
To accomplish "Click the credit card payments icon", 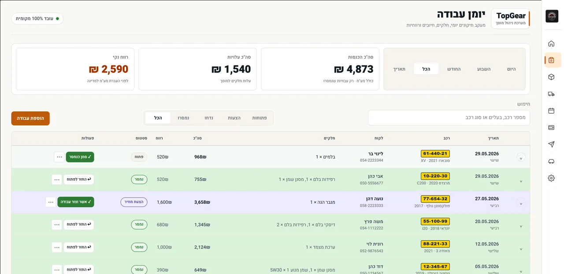I will tap(551, 127).
